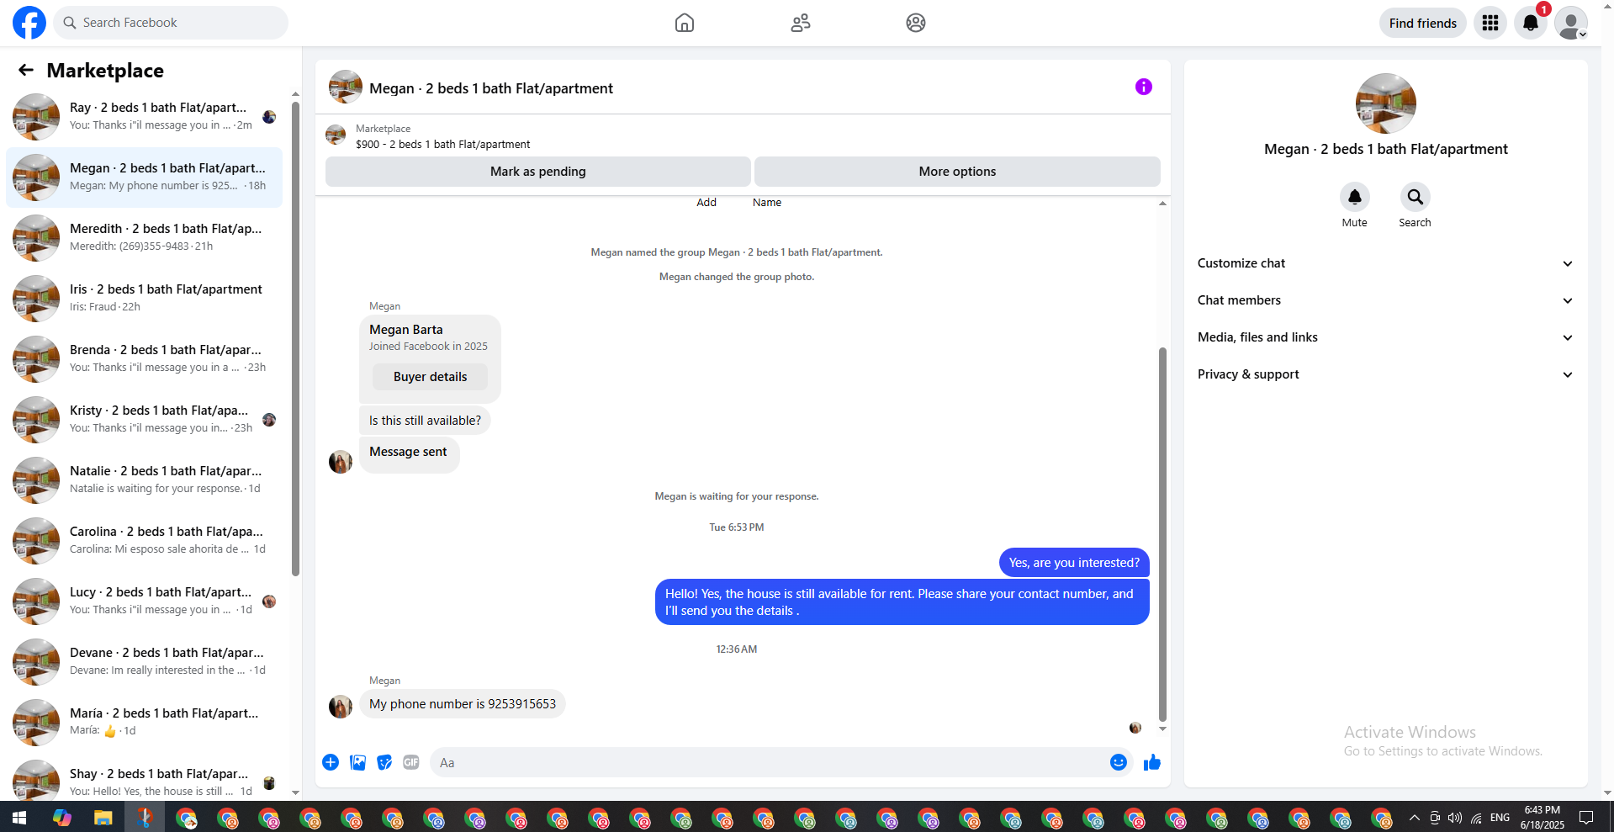This screenshot has height=832, width=1614.
Task: Open the Natalie conversation
Action: [145, 480]
